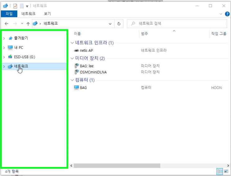Click the Network icon in the title bar

point(5,6)
